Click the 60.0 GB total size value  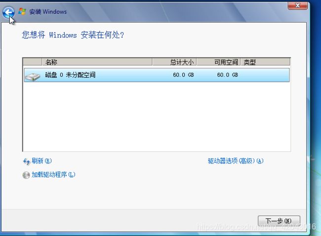183,75
